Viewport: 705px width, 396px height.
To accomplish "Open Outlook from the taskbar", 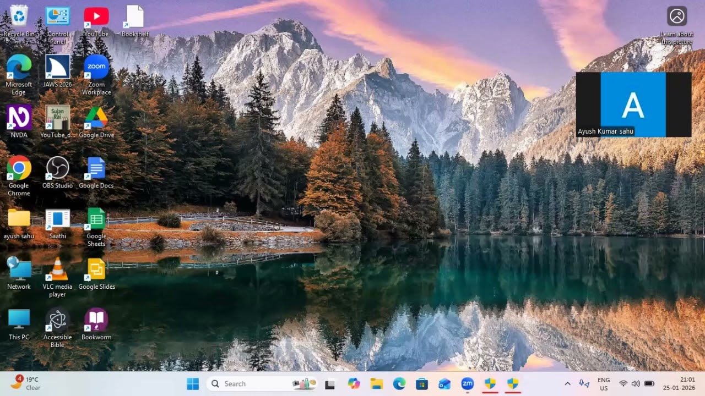I will [444, 384].
